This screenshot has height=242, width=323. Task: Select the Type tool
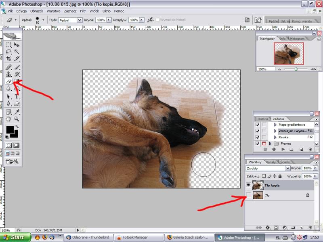tap(17, 96)
